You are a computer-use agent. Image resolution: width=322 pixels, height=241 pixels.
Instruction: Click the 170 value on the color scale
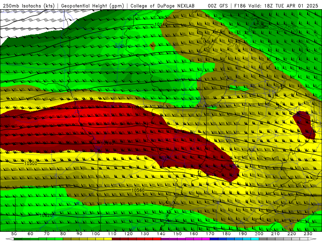[x=210, y=234]
